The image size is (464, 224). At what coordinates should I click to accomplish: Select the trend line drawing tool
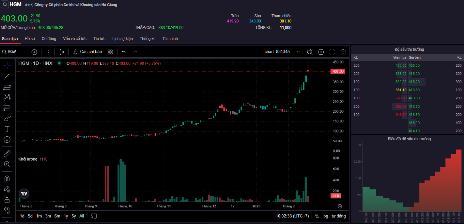coord(7,76)
